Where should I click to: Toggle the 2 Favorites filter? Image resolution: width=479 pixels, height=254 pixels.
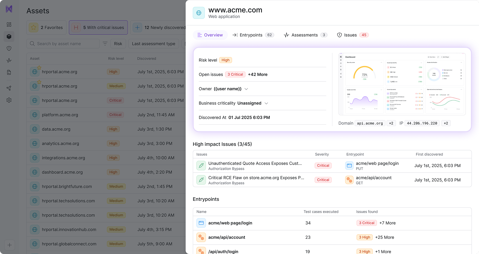pos(46,27)
